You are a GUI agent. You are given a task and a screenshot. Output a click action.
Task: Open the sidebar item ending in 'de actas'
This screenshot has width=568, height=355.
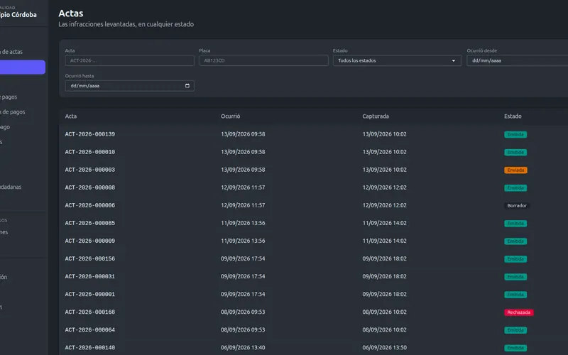tap(11, 52)
